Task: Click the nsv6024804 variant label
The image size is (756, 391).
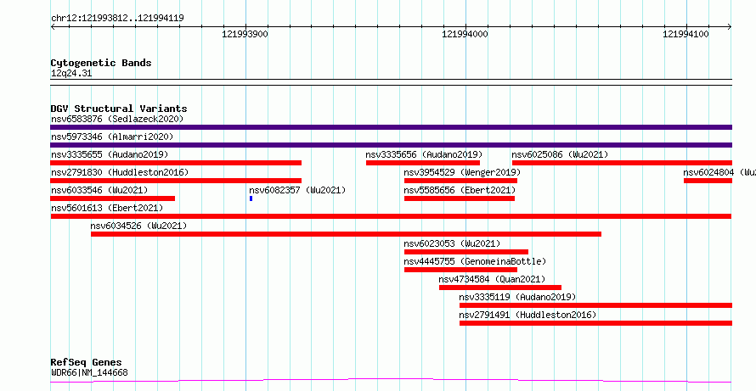Action: 719,172
